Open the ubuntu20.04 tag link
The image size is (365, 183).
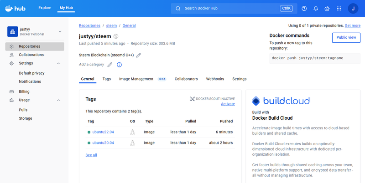pos(103,143)
